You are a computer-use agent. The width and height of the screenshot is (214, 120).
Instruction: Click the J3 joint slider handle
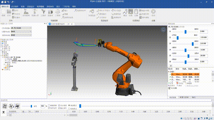pos(193,44)
